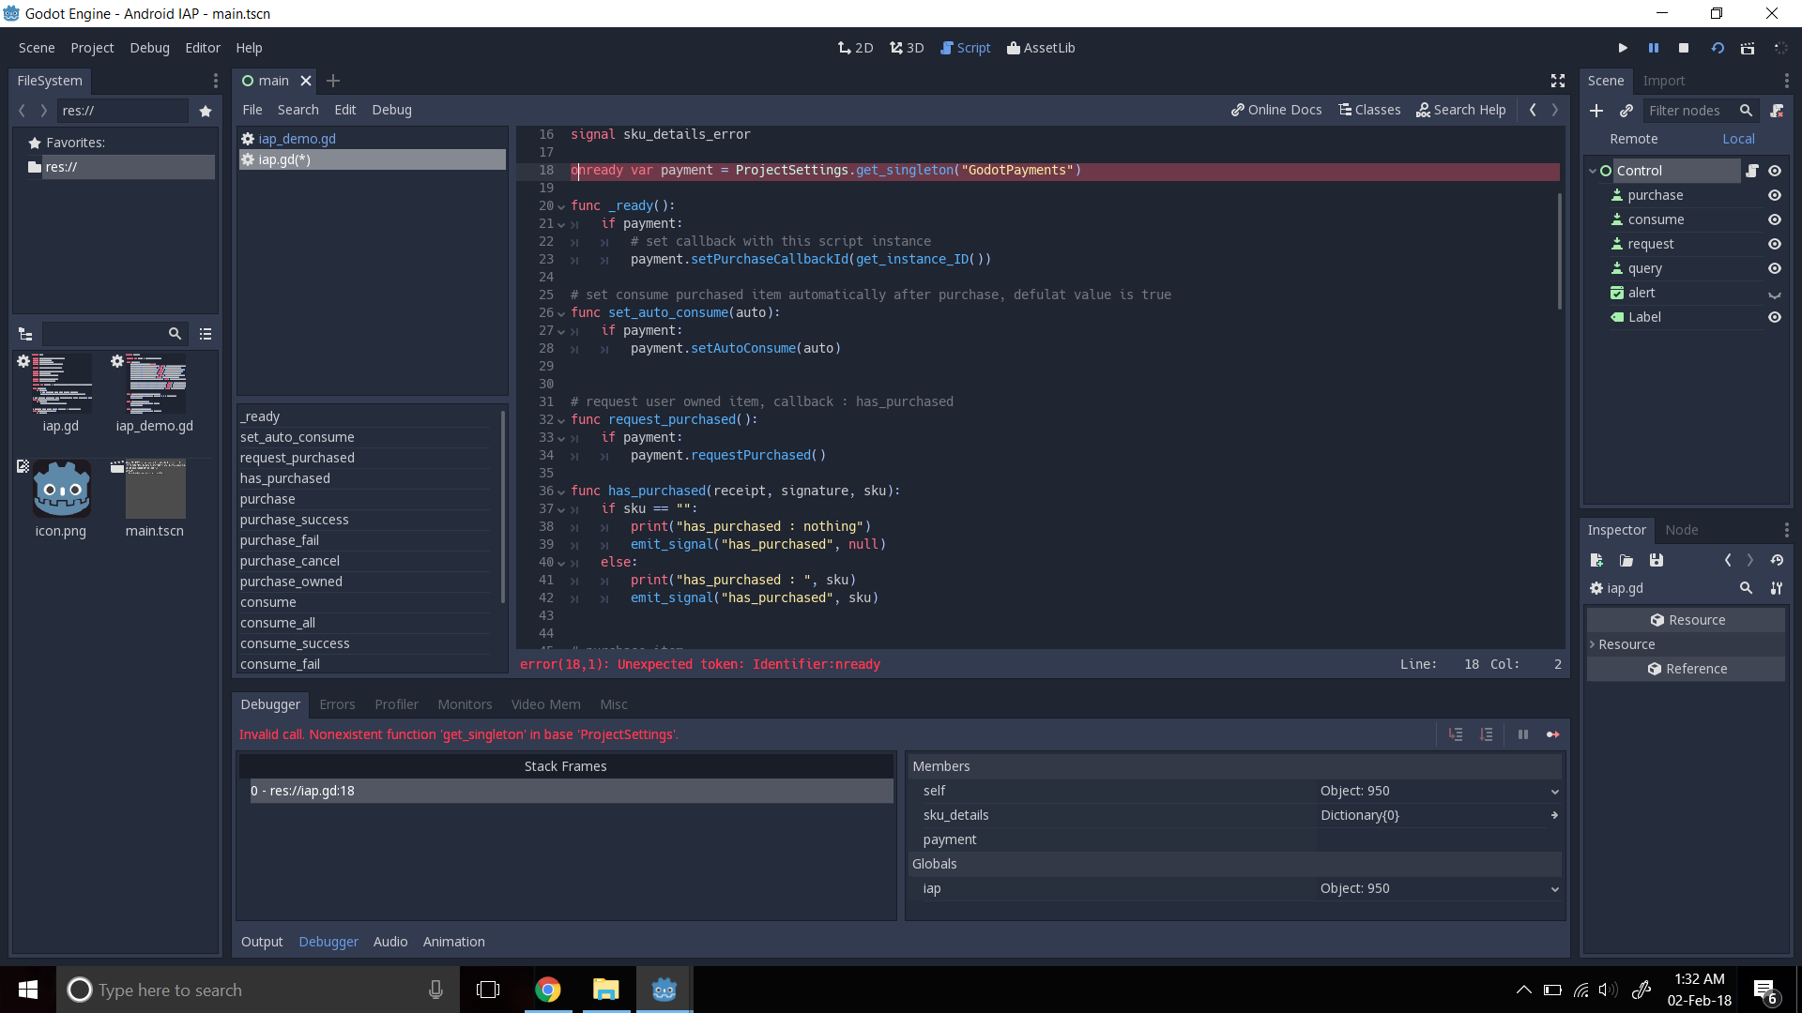Continue execution in the debugger
1802x1013 pixels.
[x=1553, y=734]
